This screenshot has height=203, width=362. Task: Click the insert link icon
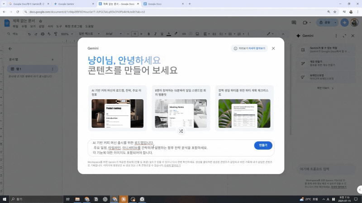[184, 34]
